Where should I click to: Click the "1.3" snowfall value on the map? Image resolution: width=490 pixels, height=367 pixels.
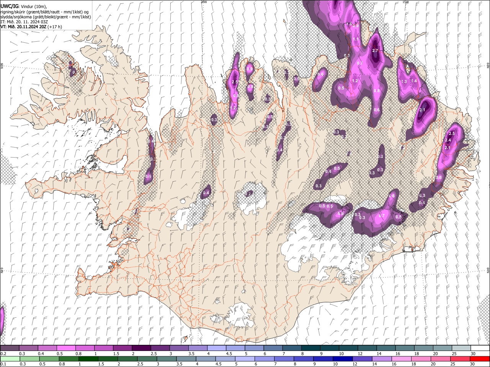(x=404, y=81)
